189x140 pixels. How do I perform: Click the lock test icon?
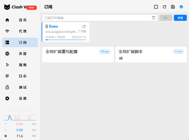7,87
